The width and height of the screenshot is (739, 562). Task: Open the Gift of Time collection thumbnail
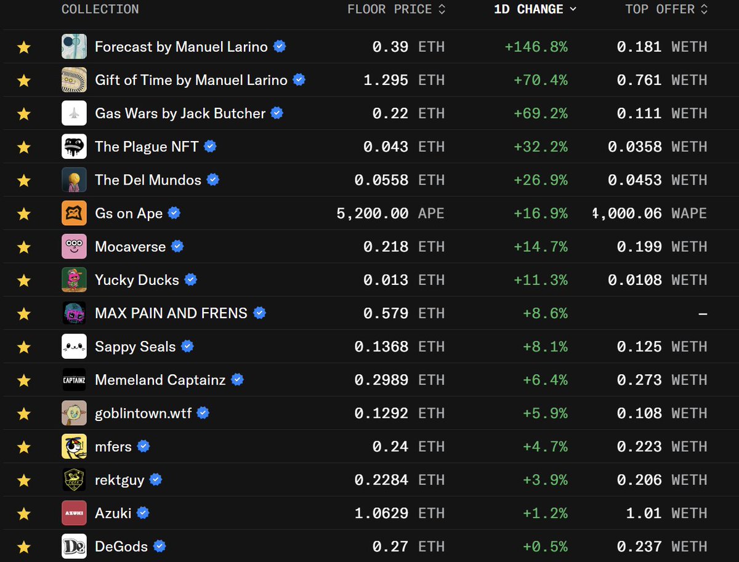point(74,80)
